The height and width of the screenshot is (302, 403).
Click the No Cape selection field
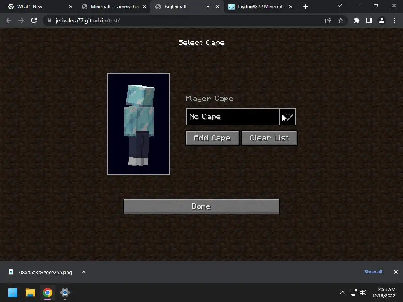pos(233,117)
